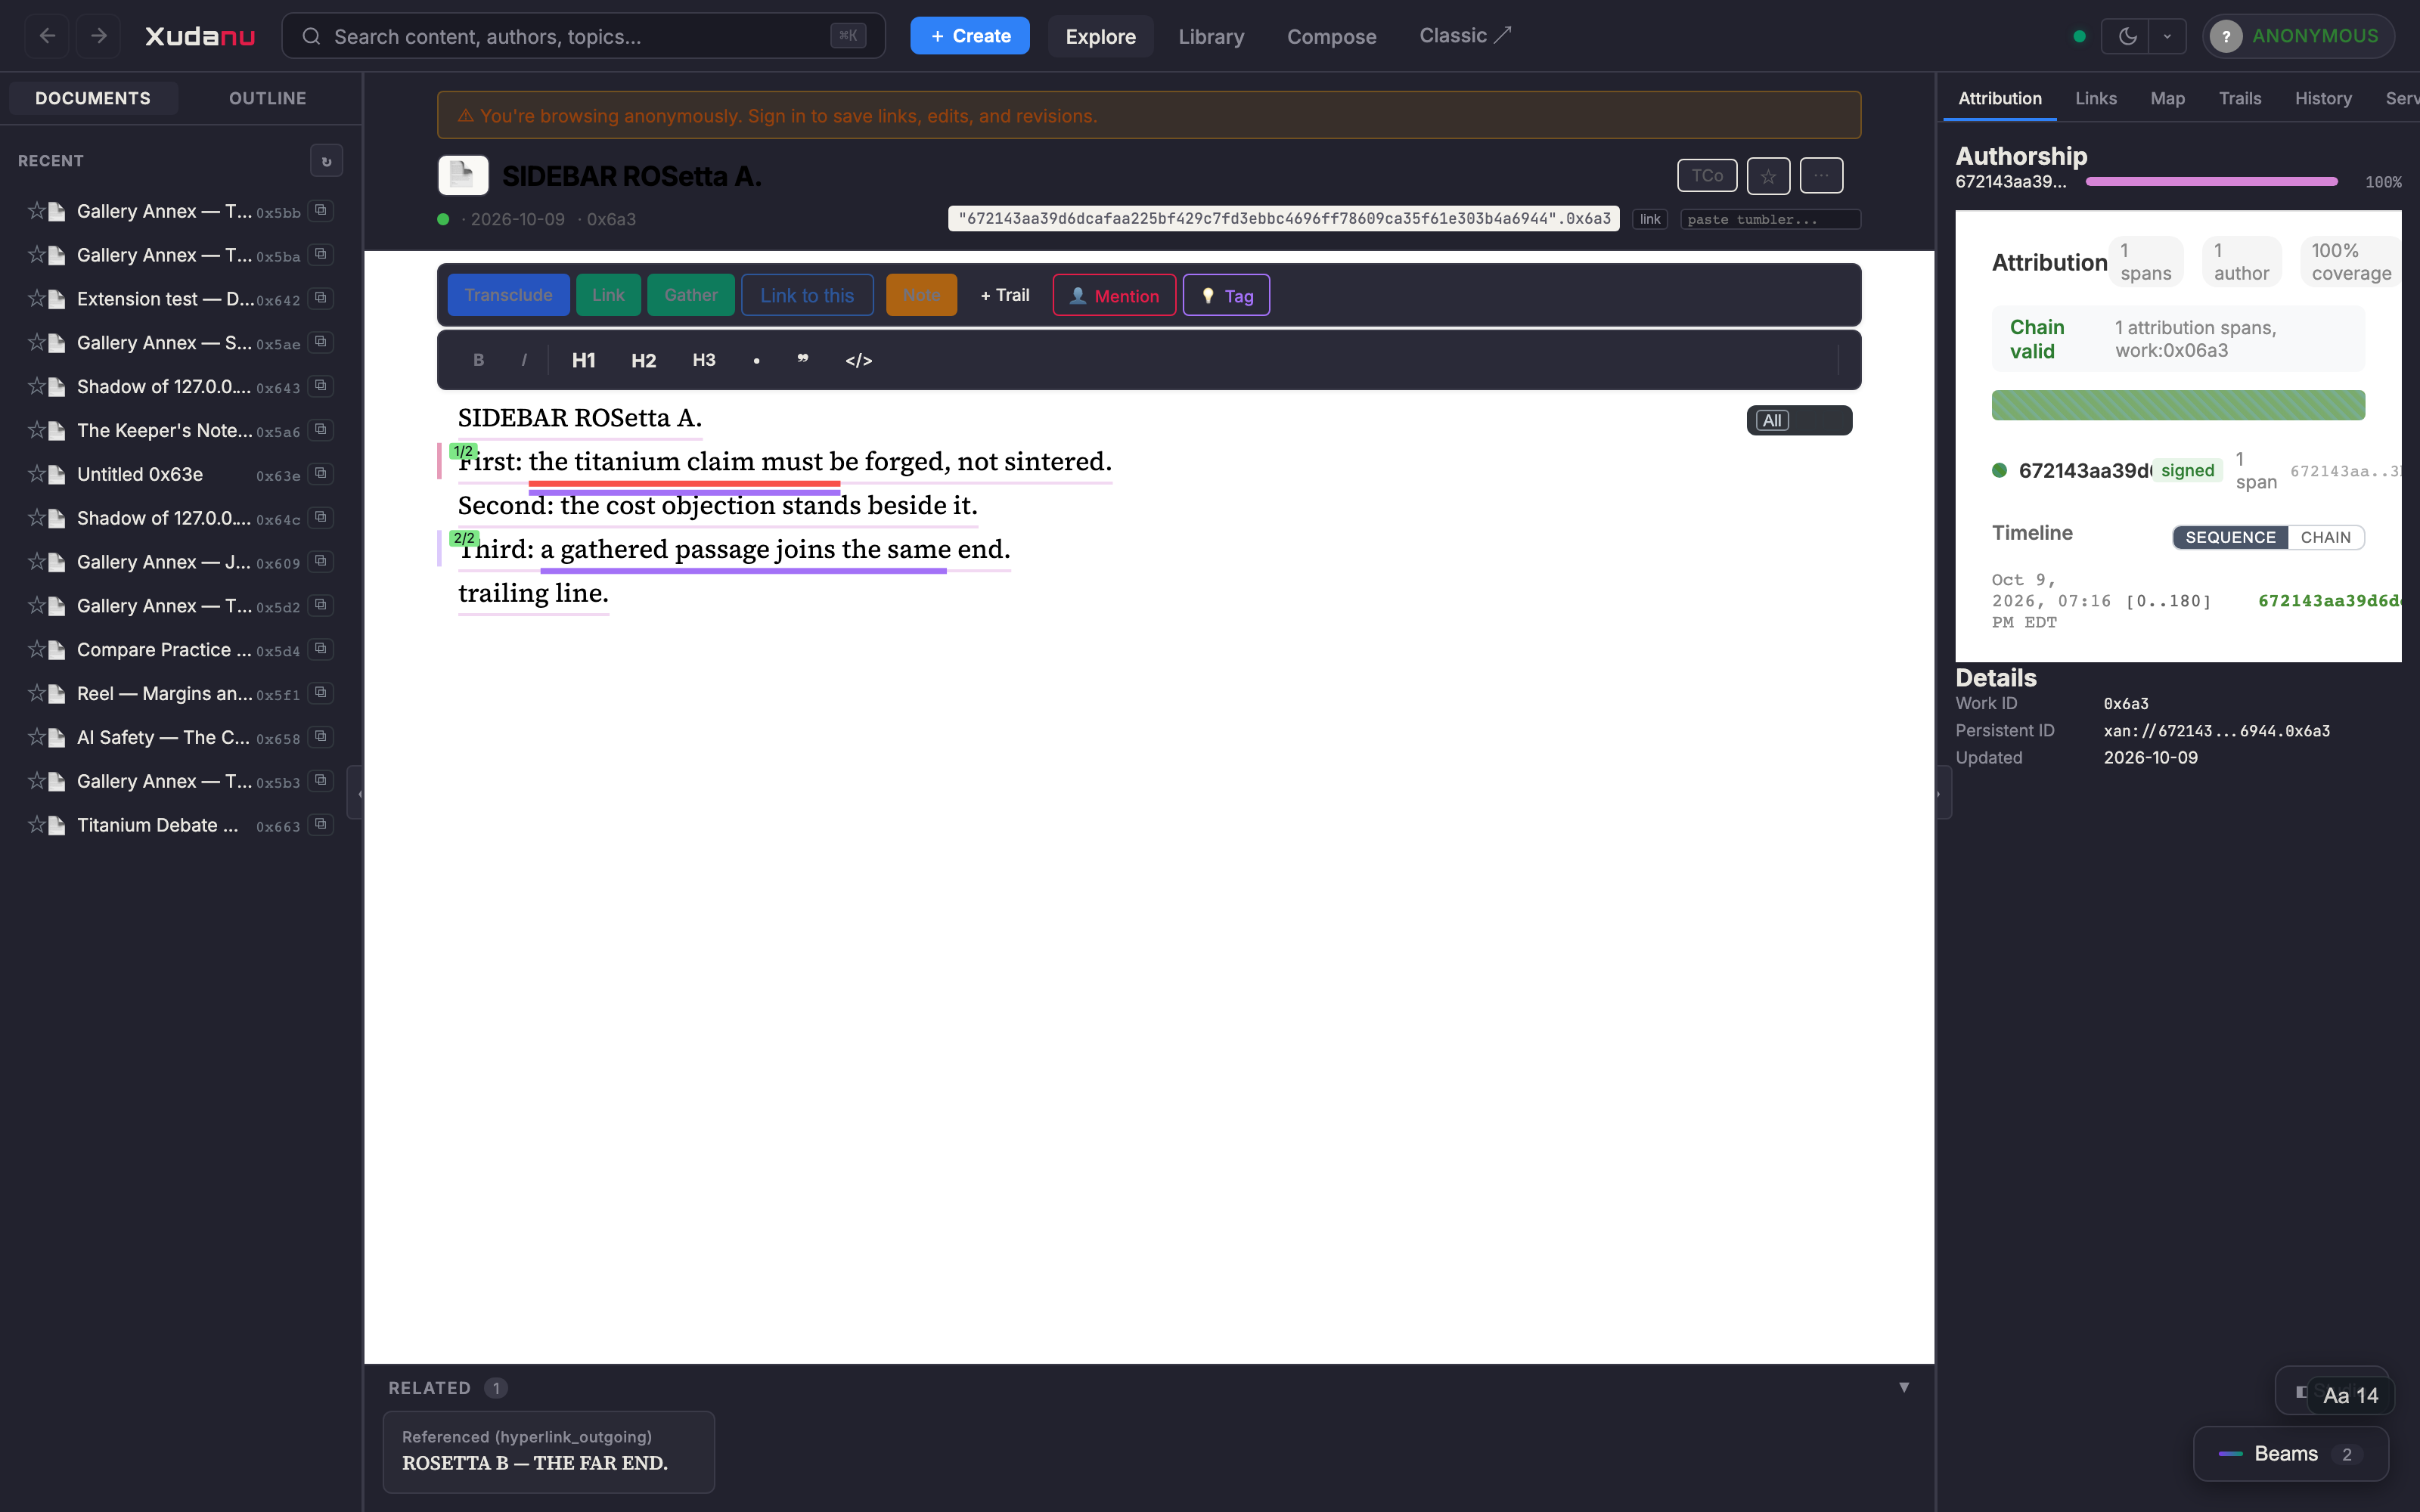Insert code block

(x=859, y=360)
